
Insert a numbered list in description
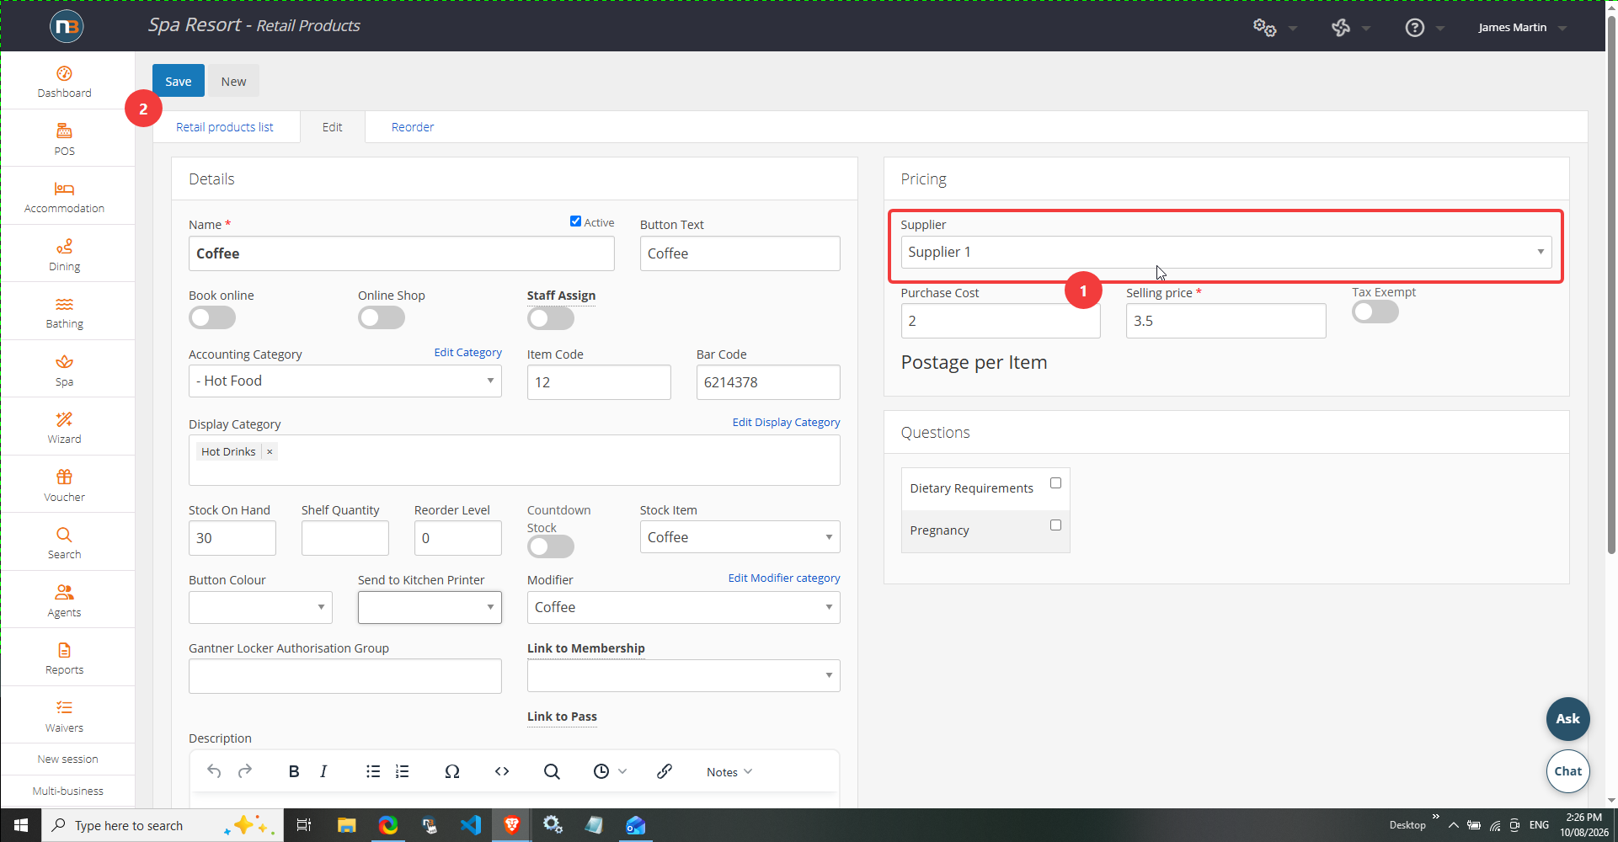tap(403, 771)
